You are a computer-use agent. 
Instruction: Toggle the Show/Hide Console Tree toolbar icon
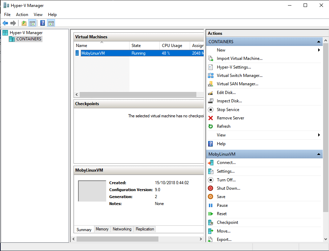[32, 23]
